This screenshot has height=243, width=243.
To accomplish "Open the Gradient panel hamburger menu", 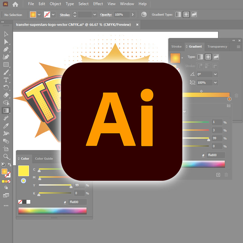I will 238,47.
